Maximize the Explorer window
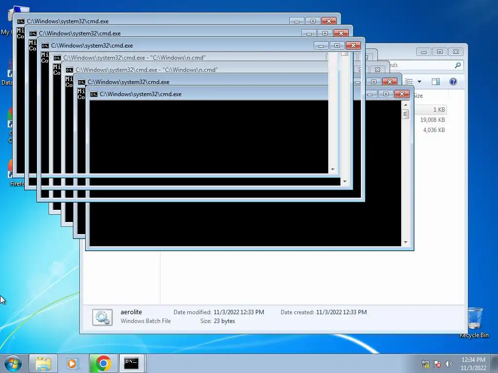The height and width of the screenshot is (373, 498). 440,51
